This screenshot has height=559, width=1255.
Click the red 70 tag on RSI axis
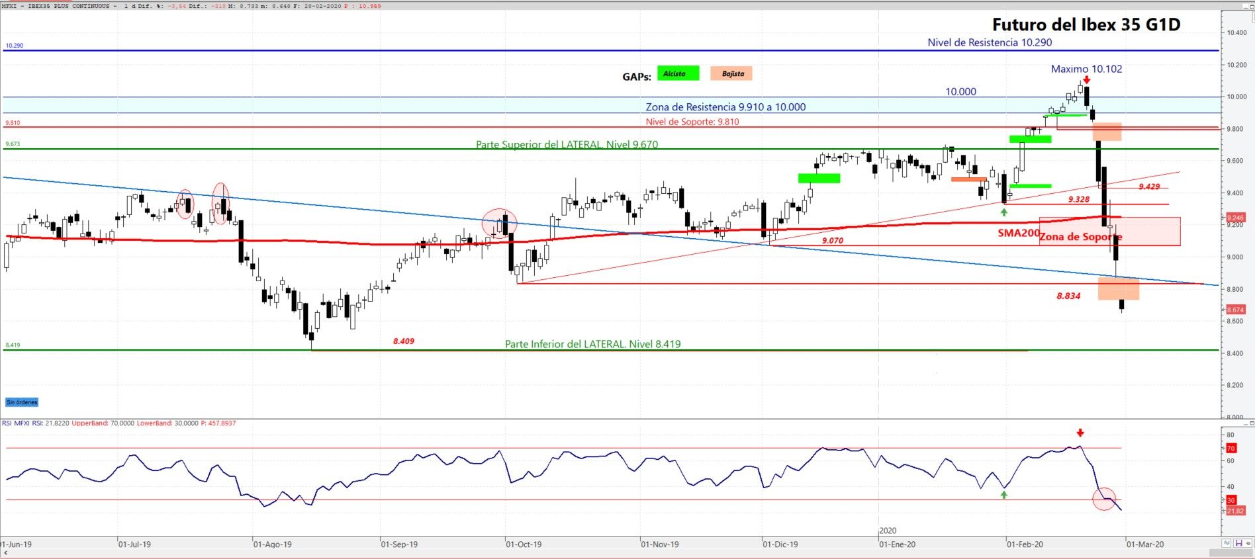click(1231, 449)
